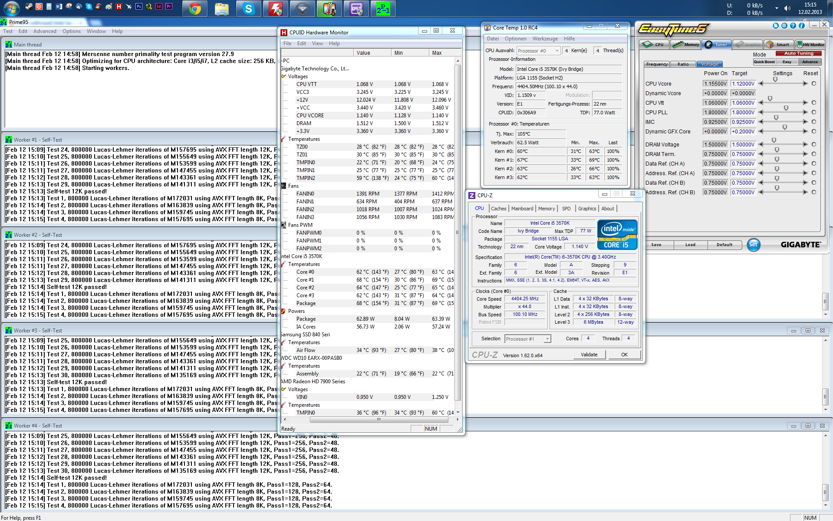Select the DRAM Term. reset radio button
The height and width of the screenshot is (521, 833).
(813, 154)
